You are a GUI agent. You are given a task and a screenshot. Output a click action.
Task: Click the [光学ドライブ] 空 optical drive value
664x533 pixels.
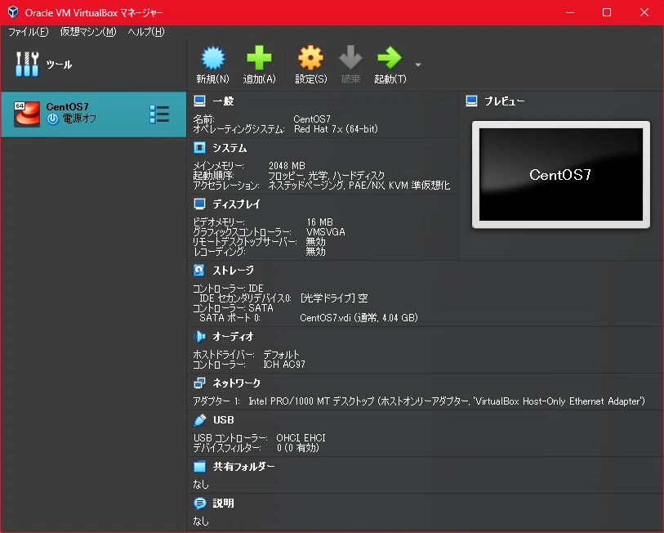point(334,298)
